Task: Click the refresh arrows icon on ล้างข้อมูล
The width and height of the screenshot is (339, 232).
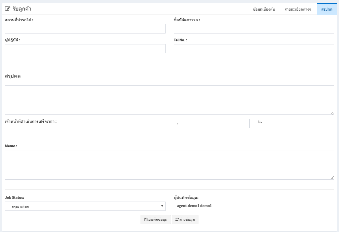Action: [x=177, y=219]
